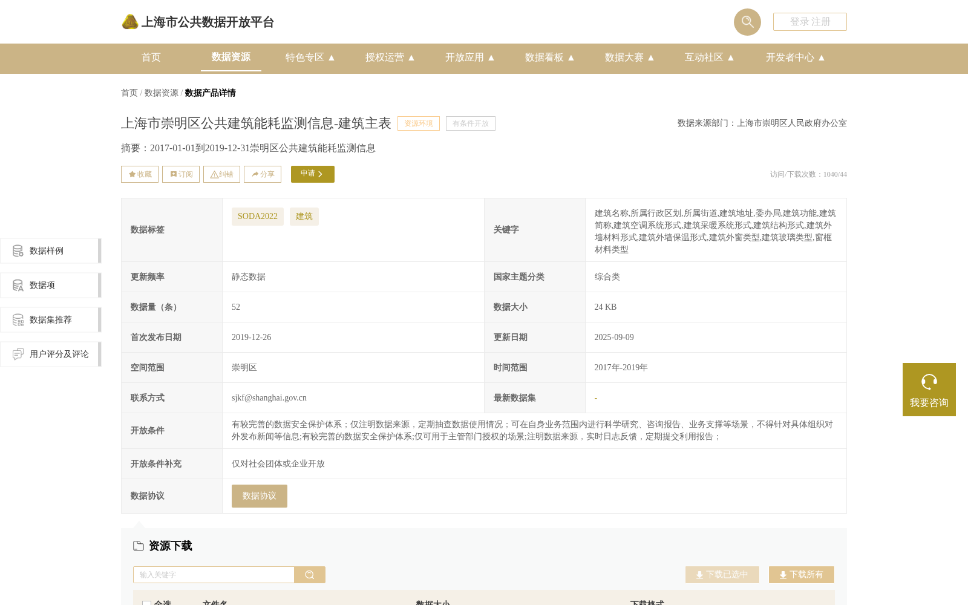Screen dimensions: 968x605
Task: Click the 2019-12-26 publish date
Action: coord(252,338)
